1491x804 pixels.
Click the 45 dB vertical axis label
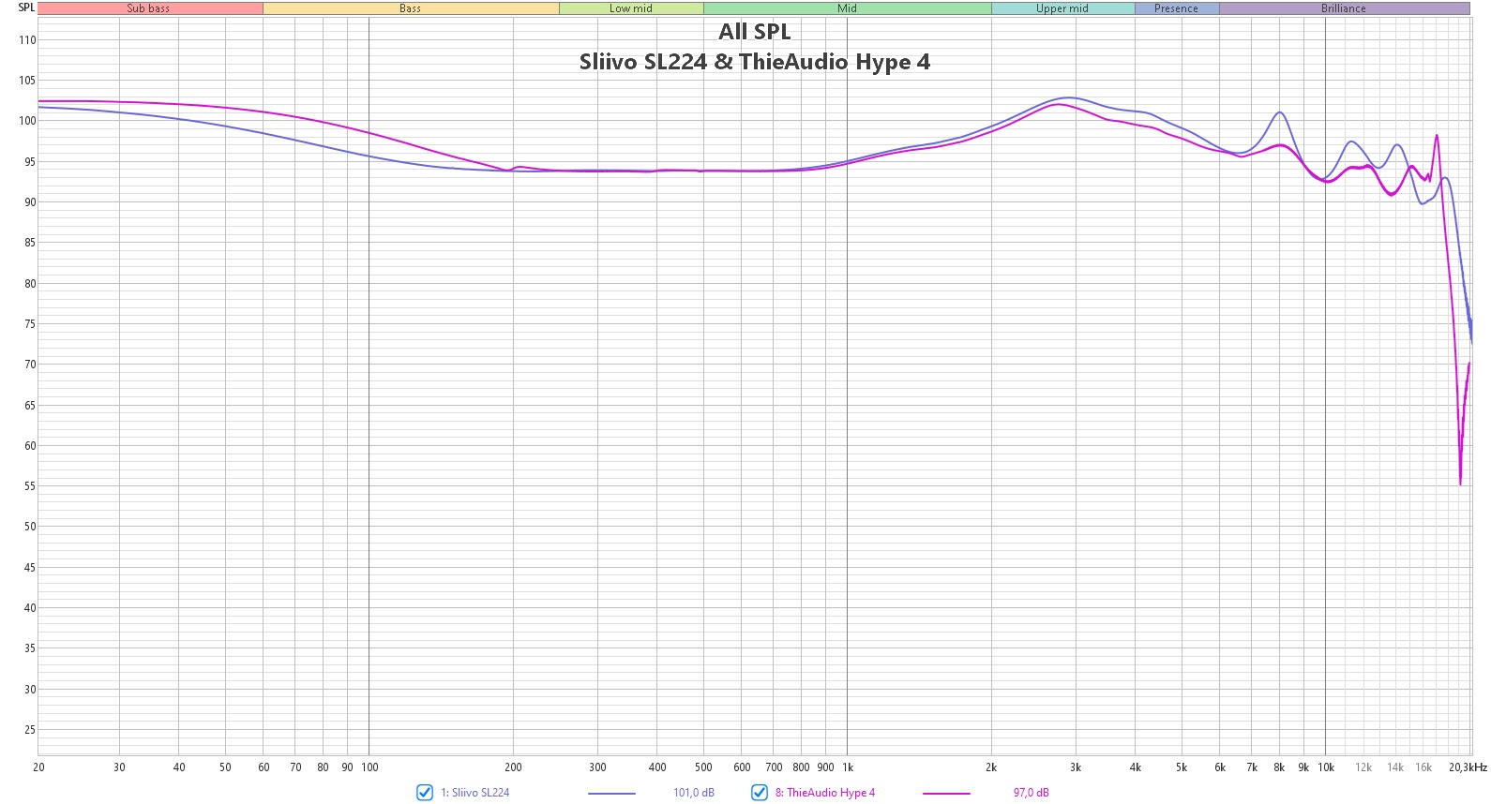30,568
